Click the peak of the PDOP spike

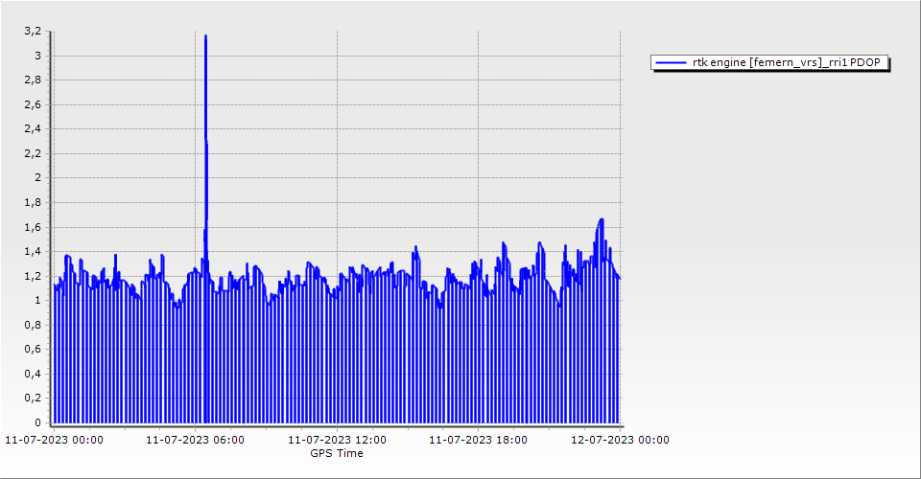pos(205,36)
